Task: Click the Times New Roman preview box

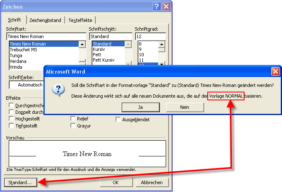Action: coord(87,154)
